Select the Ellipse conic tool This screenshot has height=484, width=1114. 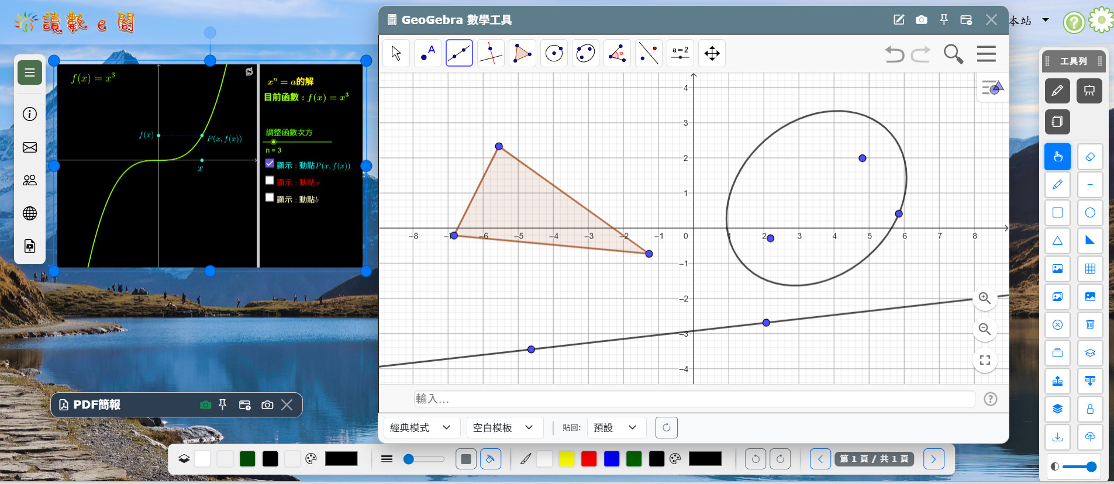(x=585, y=54)
